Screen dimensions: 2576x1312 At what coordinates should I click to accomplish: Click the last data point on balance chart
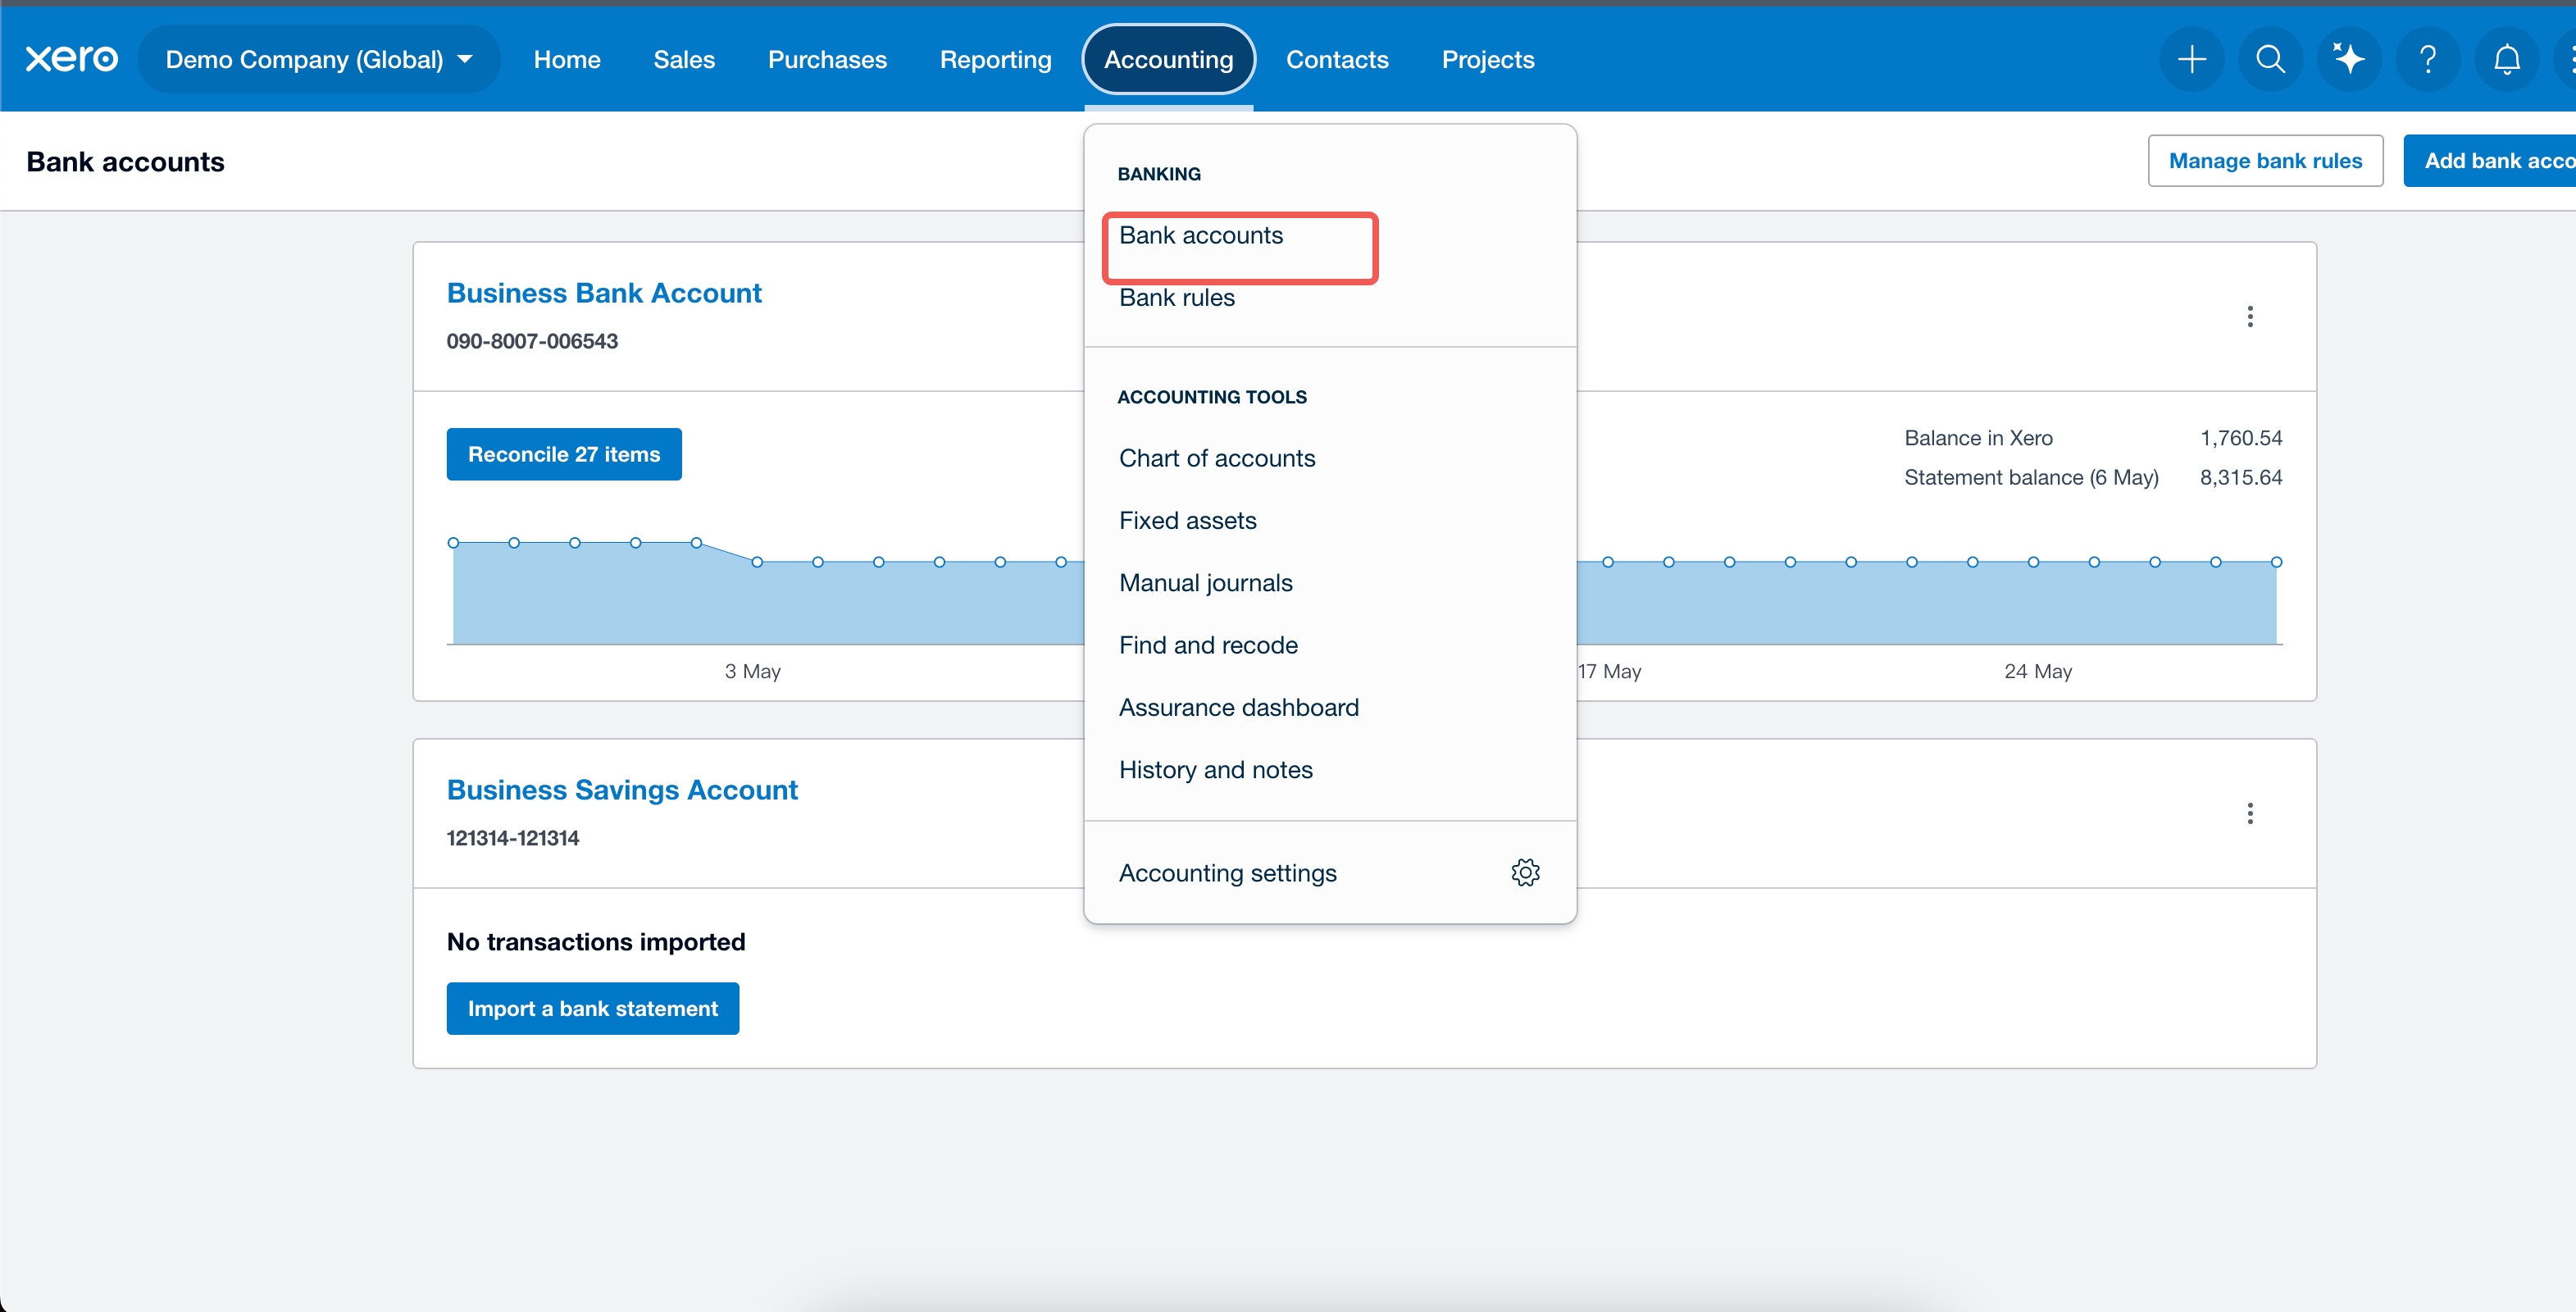tap(2276, 562)
